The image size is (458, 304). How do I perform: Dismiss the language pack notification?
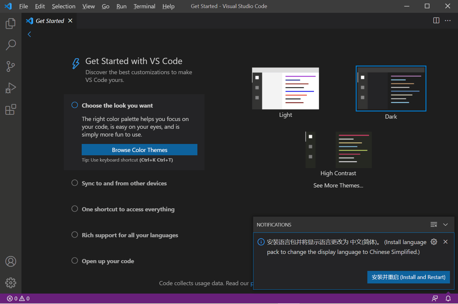(x=445, y=242)
